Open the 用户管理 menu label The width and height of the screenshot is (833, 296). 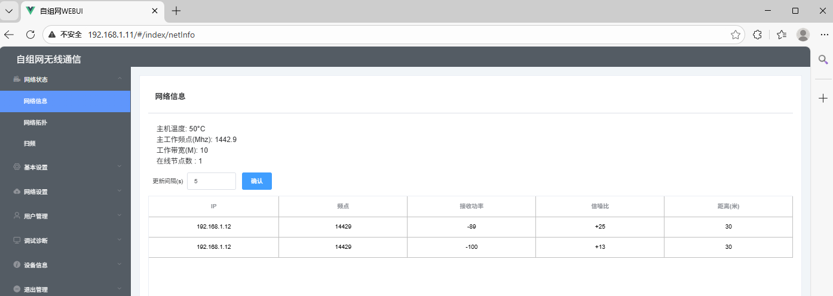point(36,217)
